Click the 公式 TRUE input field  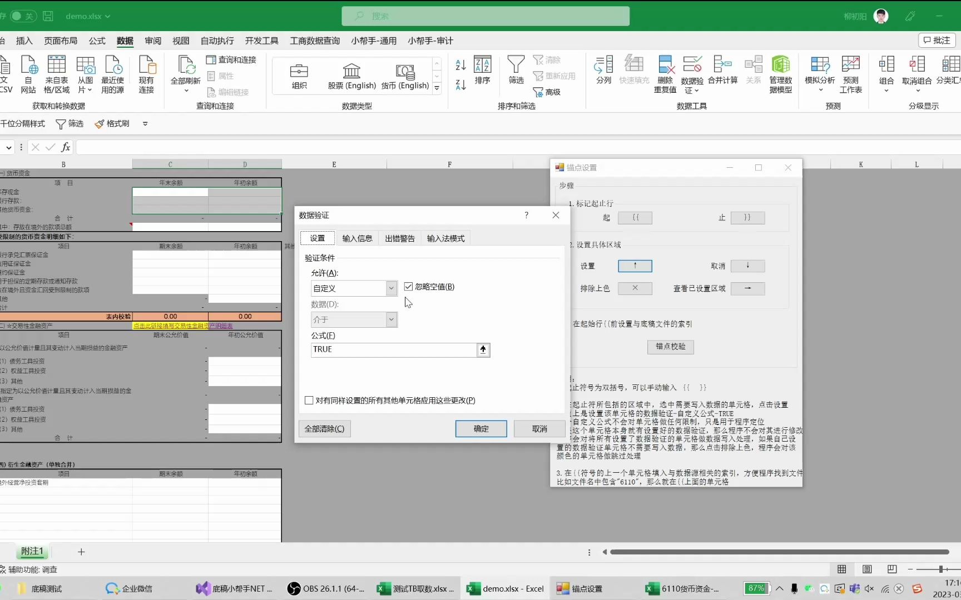click(394, 349)
